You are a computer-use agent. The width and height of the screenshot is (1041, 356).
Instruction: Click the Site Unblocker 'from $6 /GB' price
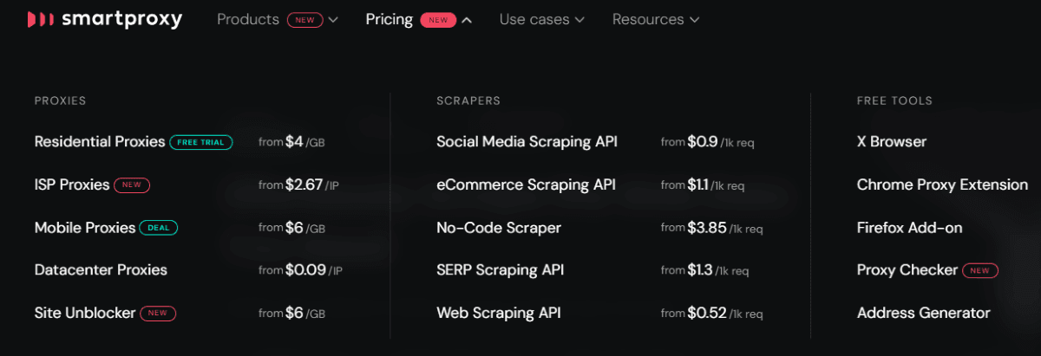pyautogui.click(x=291, y=313)
